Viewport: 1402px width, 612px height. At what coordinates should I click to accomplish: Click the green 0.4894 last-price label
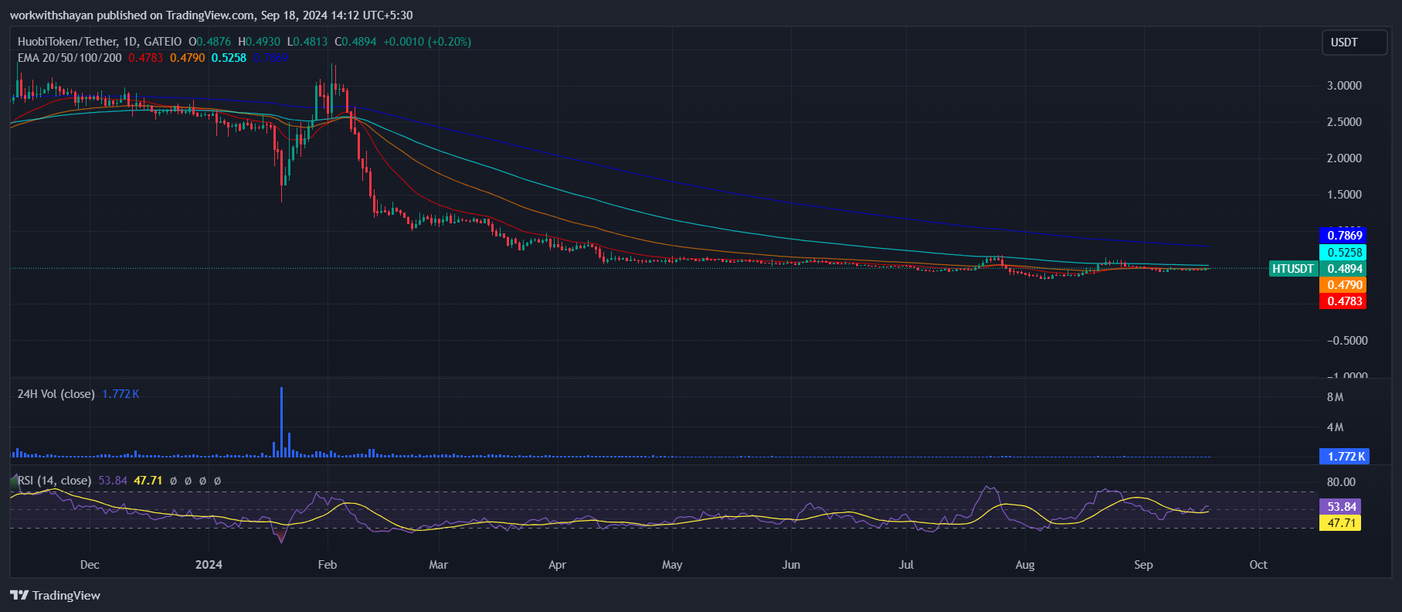(1343, 269)
